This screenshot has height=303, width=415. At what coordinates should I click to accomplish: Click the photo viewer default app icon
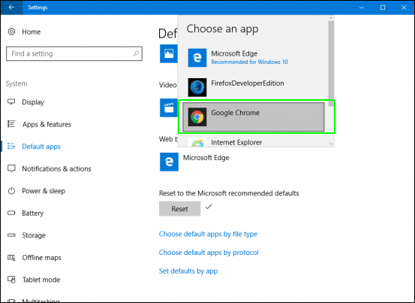pyautogui.click(x=169, y=54)
